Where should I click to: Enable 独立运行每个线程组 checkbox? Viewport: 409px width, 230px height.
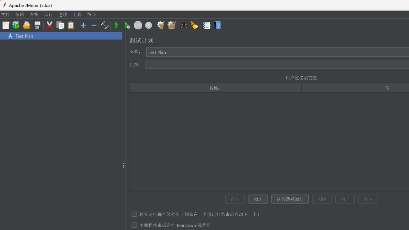pyautogui.click(x=134, y=214)
